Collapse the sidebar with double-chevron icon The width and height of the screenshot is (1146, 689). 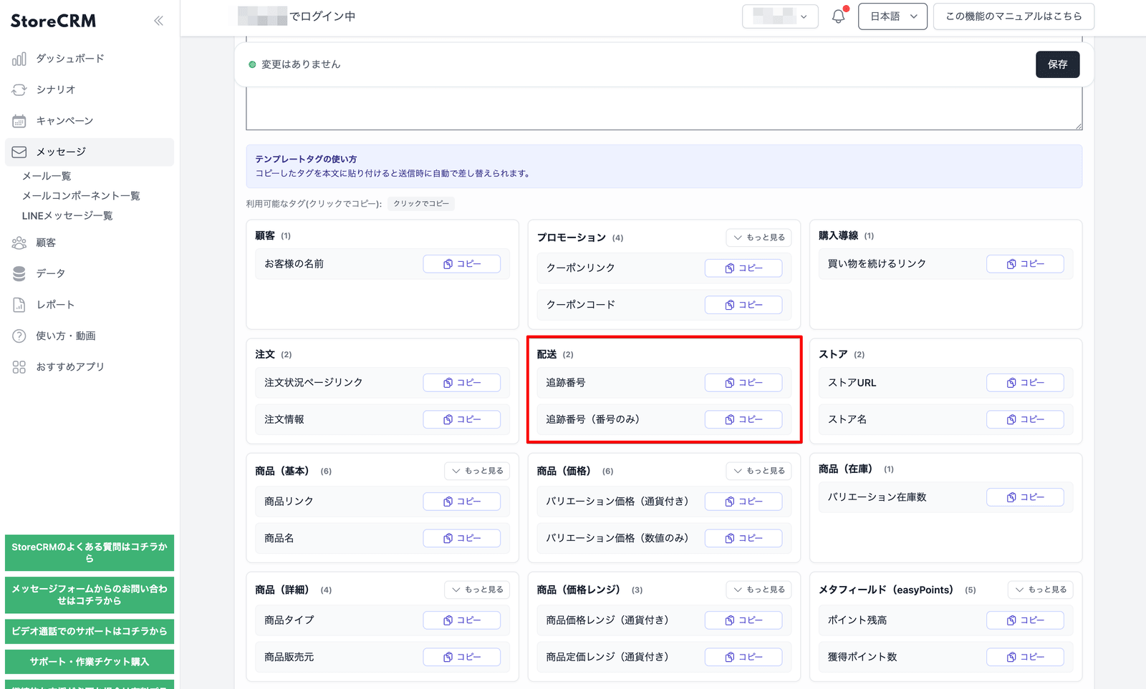tap(158, 21)
